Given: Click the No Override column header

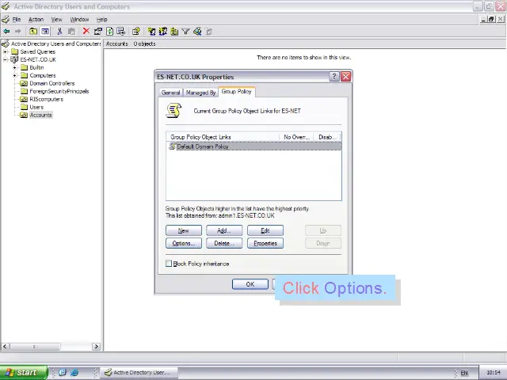Looking at the screenshot, I should point(296,137).
